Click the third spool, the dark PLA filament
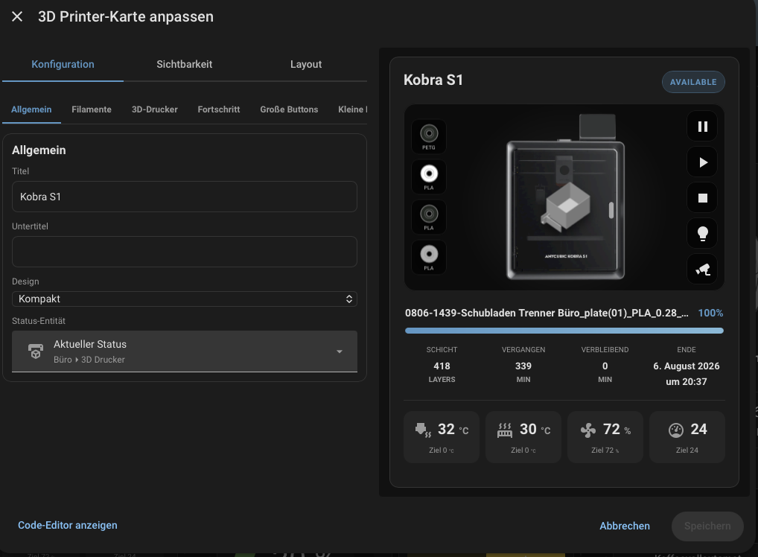The width and height of the screenshot is (758, 557). click(x=429, y=217)
